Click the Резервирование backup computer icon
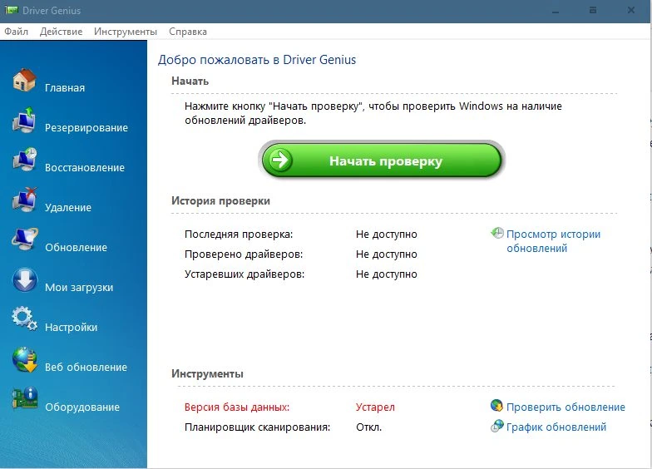This screenshot has width=652, height=469. point(24,120)
